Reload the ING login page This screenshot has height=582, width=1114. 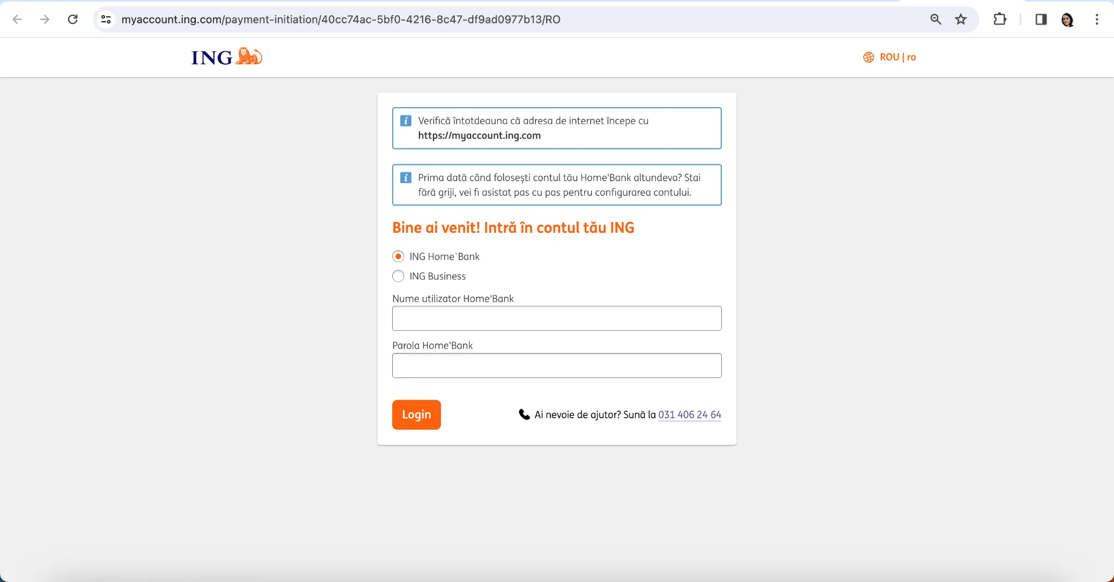click(72, 20)
